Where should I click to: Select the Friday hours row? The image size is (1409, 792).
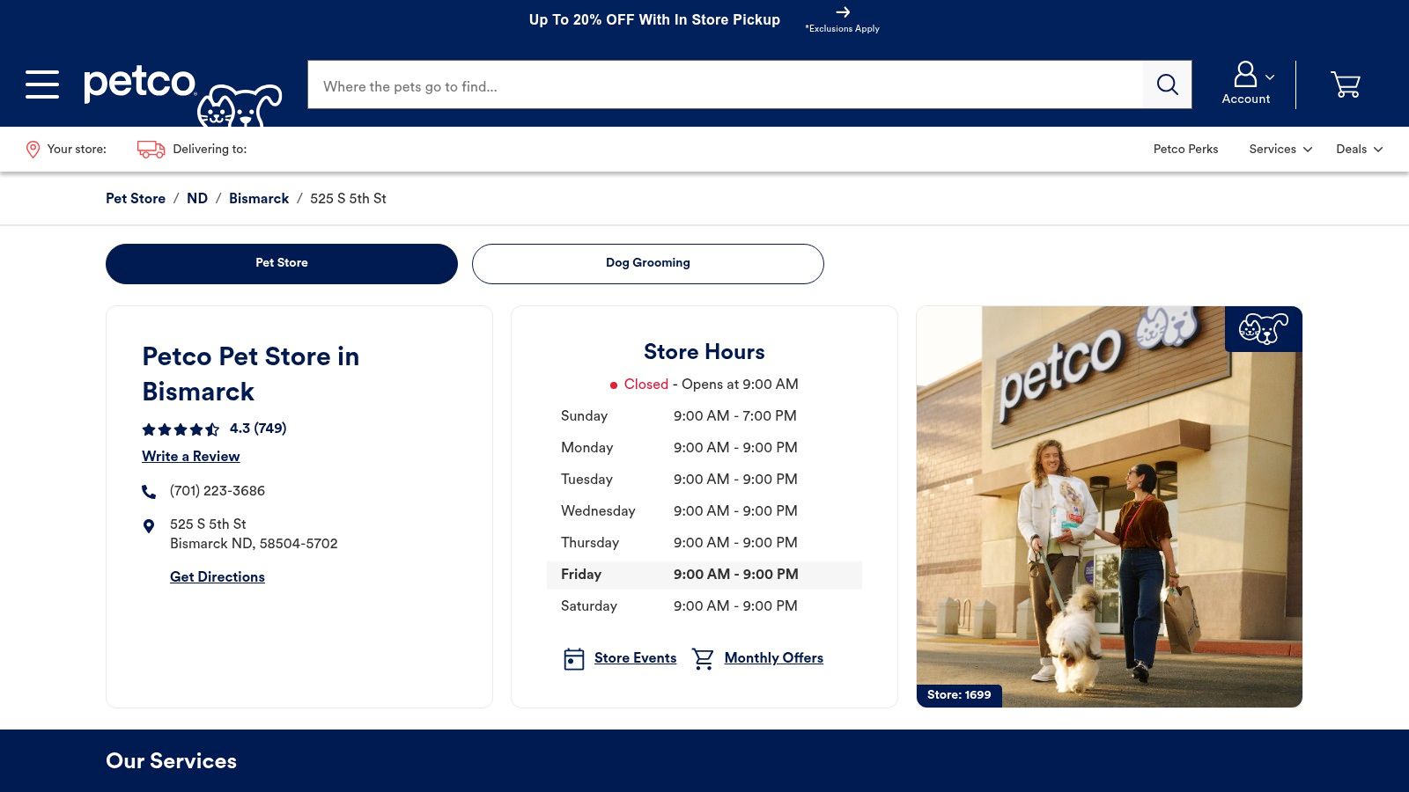(x=704, y=575)
